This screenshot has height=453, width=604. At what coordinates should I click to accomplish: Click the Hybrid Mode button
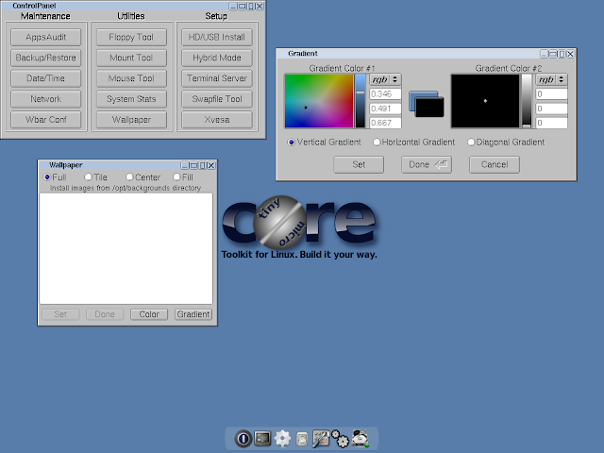pyautogui.click(x=217, y=58)
